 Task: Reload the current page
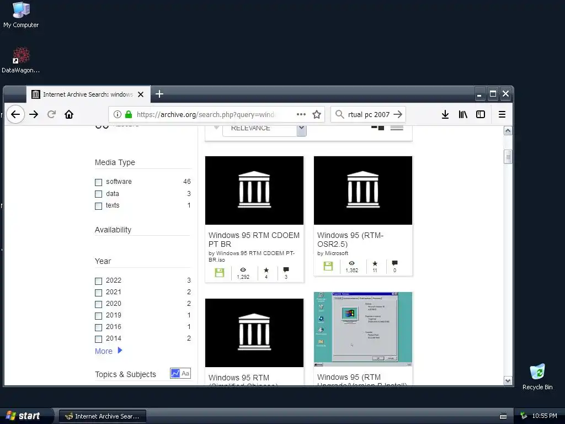51,114
